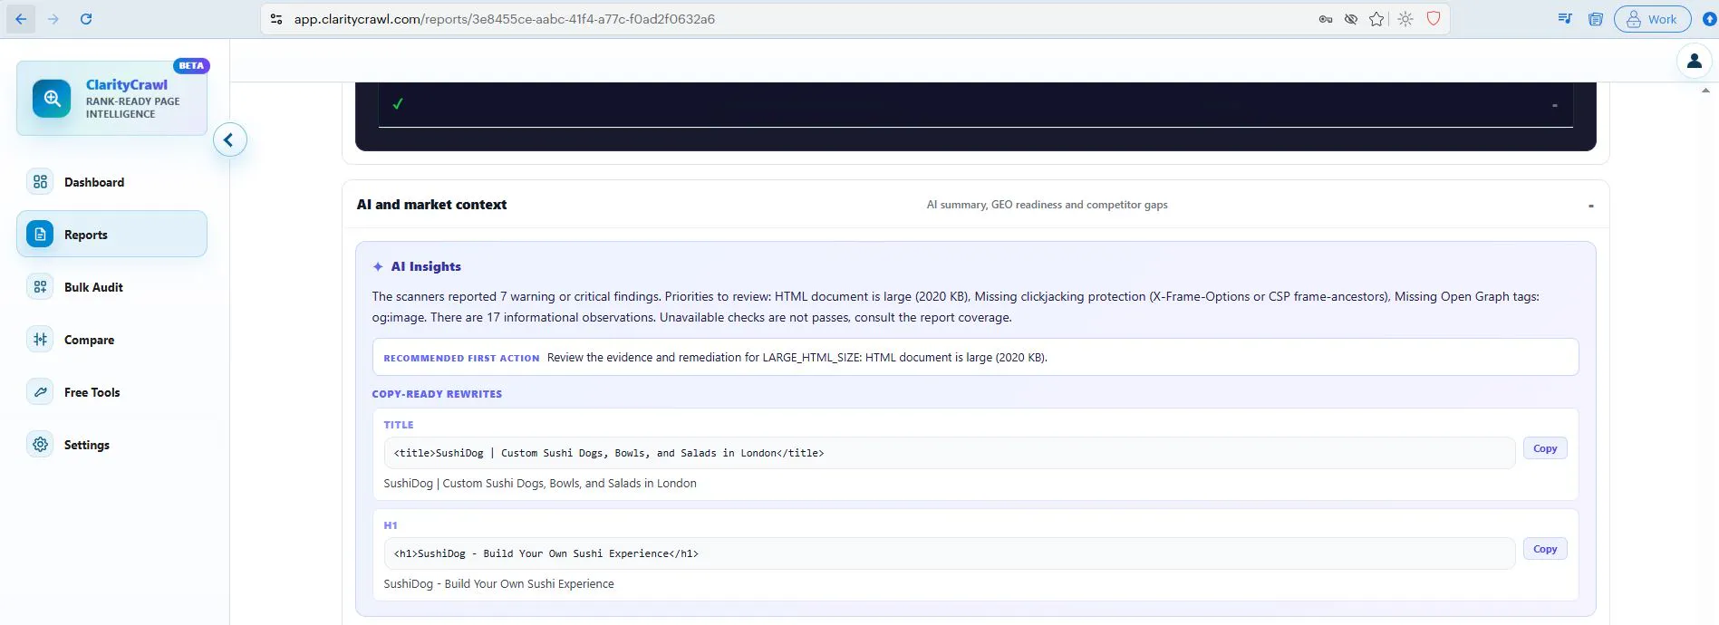Open Free Tools
This screenshot has width=1719, height=625.
click(111, 392)
